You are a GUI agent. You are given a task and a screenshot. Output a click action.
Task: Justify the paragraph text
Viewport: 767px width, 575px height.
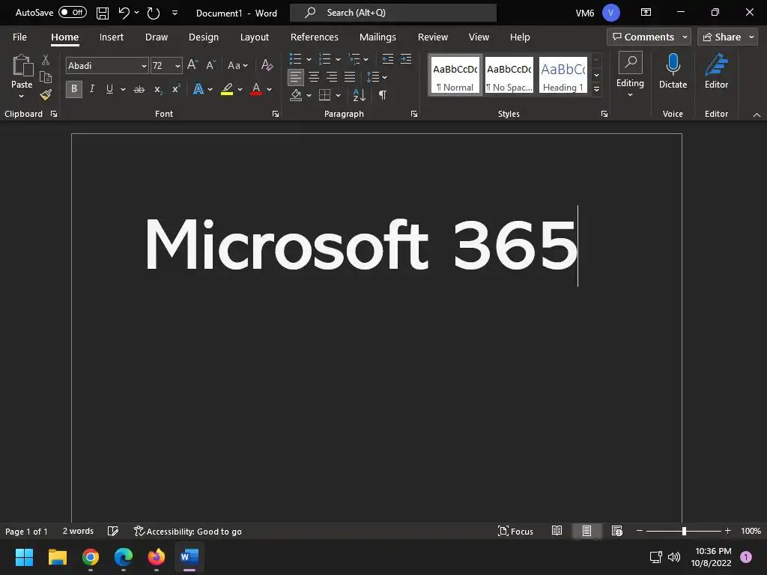tap(349, 77)
